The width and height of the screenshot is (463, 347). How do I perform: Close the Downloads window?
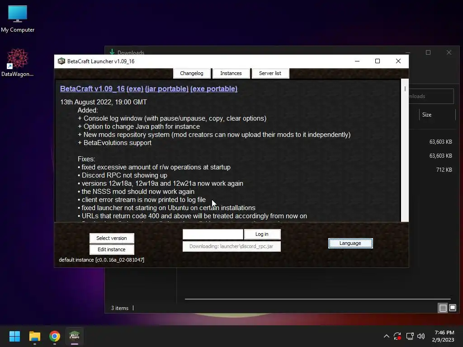(x=449, y=52)
